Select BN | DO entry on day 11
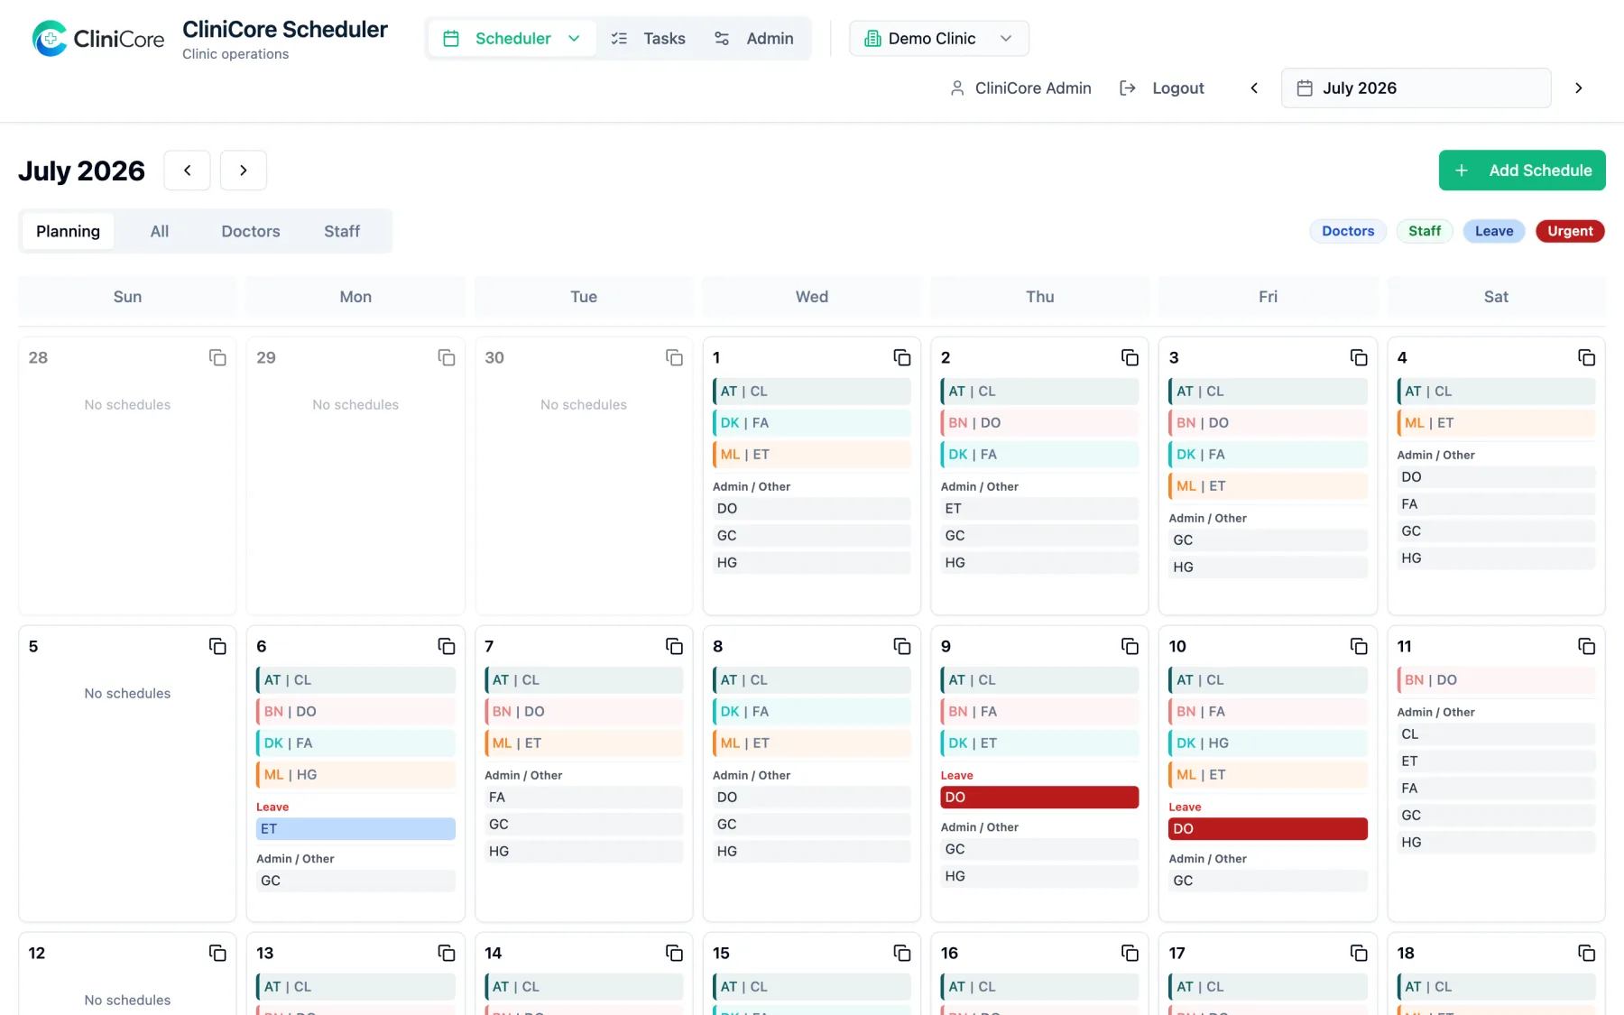Screen dimensions: 1624x1015 click(x=1496, y=680)
